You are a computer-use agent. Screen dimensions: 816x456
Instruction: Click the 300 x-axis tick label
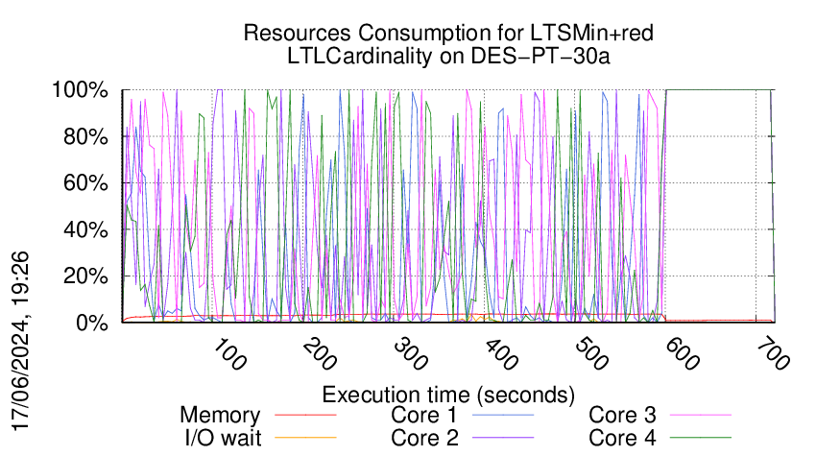pyautogui.click(x=411, y=354)
